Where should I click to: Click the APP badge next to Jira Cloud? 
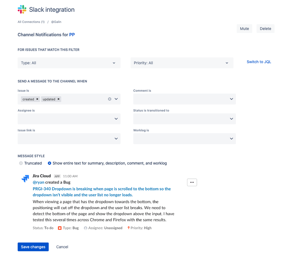[57, 176]
